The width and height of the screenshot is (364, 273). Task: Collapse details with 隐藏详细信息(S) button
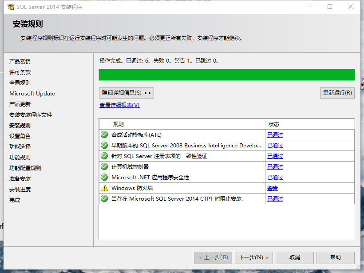point(126,93)
